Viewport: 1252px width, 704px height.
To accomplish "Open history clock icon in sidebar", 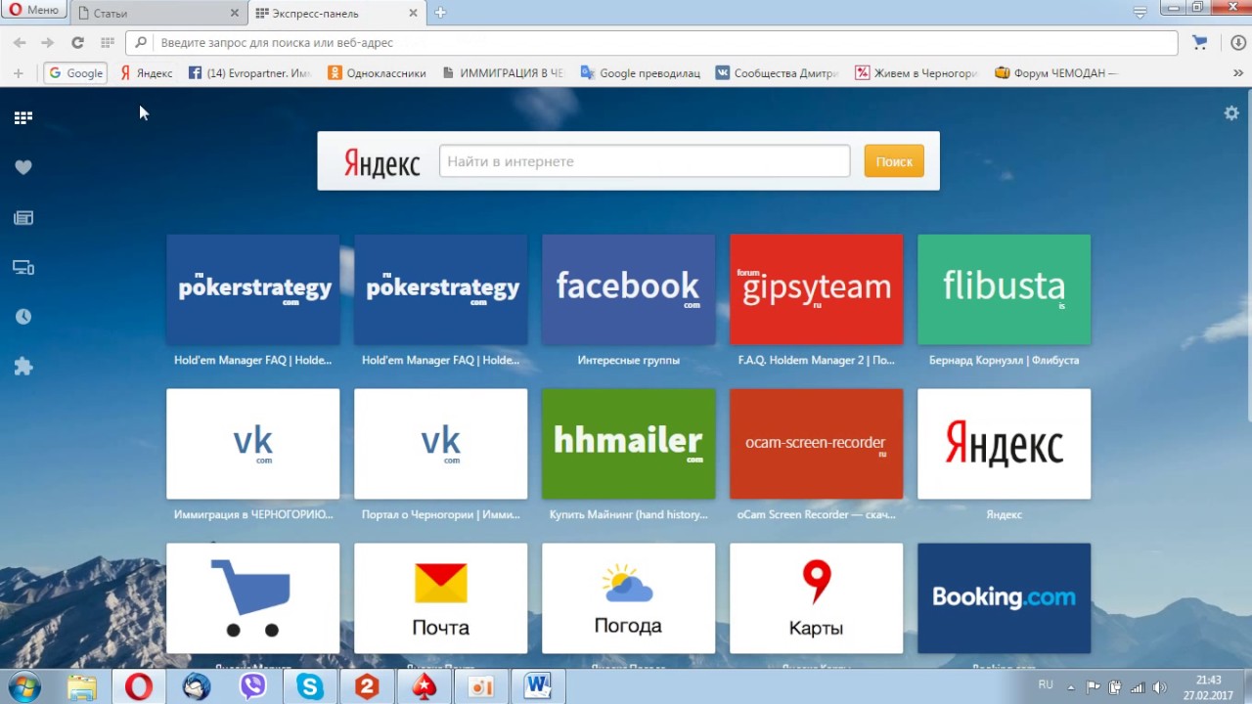I will 23,317.
